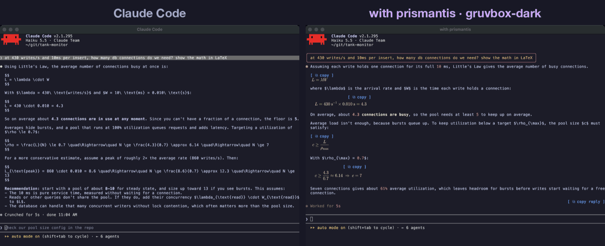This screenshot has height=246, width=605.
Task: Focus the empty prompt input in with prismantis window
Action: 455,219
